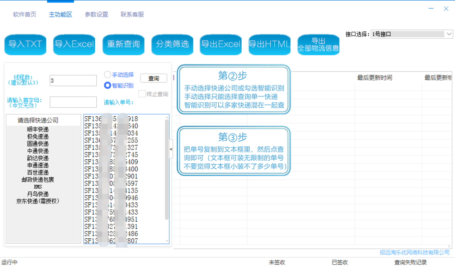Image resolution: width=455 pixels, height=267 pixels.
Task: Open the 参数设置 tab
Action: point(96,15)
